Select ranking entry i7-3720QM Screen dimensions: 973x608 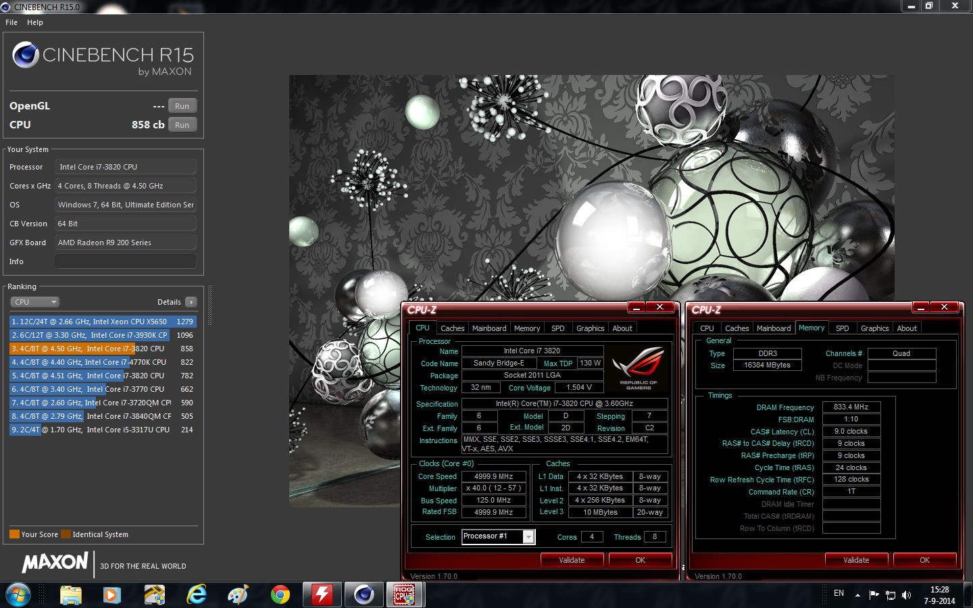coord(103,403)
